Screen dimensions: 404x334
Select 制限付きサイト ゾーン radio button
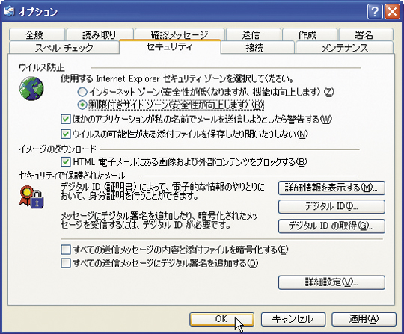coord(82,105)
